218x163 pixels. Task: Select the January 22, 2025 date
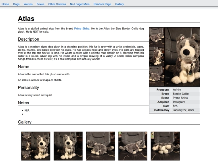(x=183, y=110)
